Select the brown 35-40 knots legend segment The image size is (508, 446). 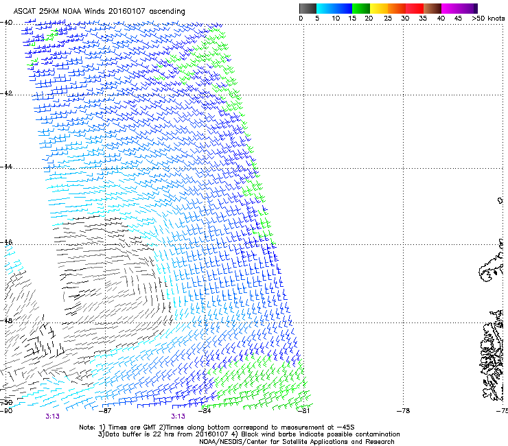[x=432, y=8]
